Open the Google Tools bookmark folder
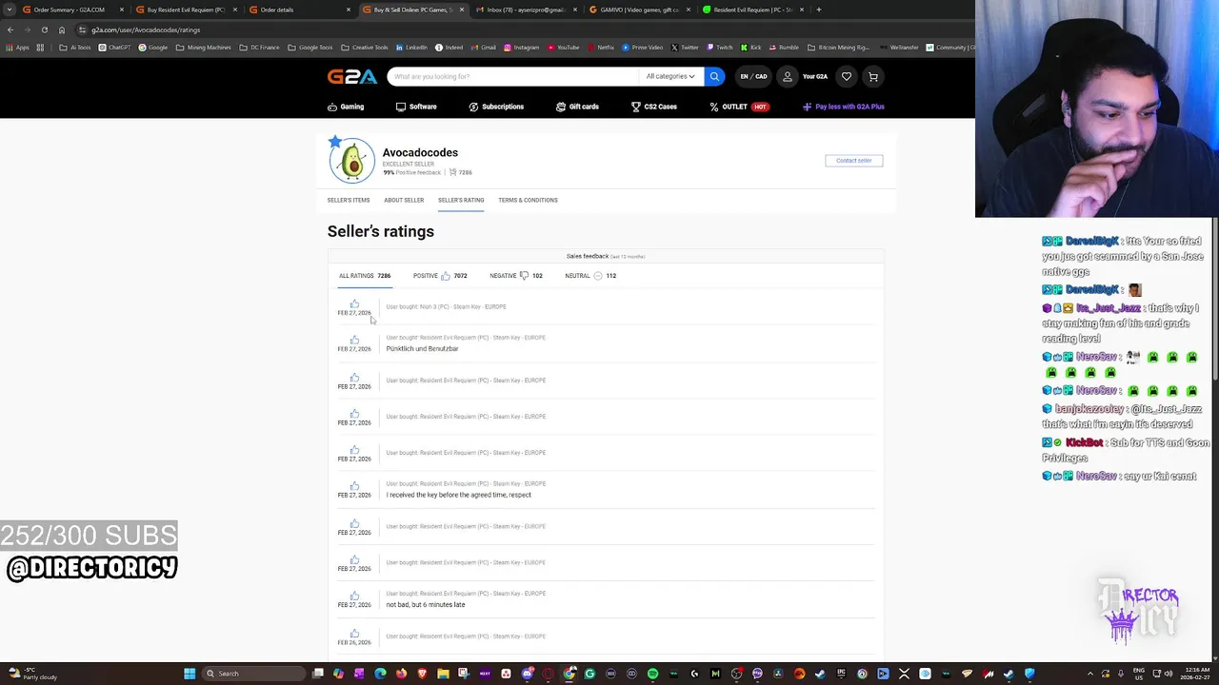 click(x=310, y=48)
